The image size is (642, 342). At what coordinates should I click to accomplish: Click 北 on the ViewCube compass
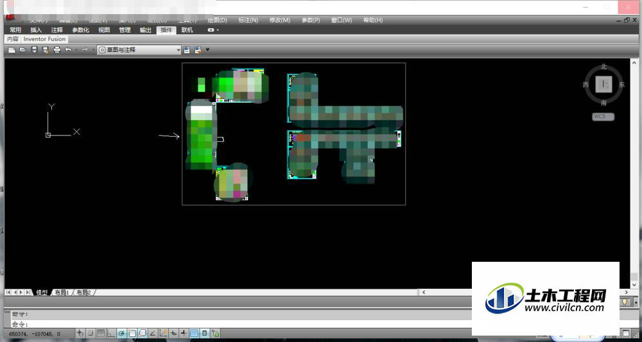pos(603,67)
